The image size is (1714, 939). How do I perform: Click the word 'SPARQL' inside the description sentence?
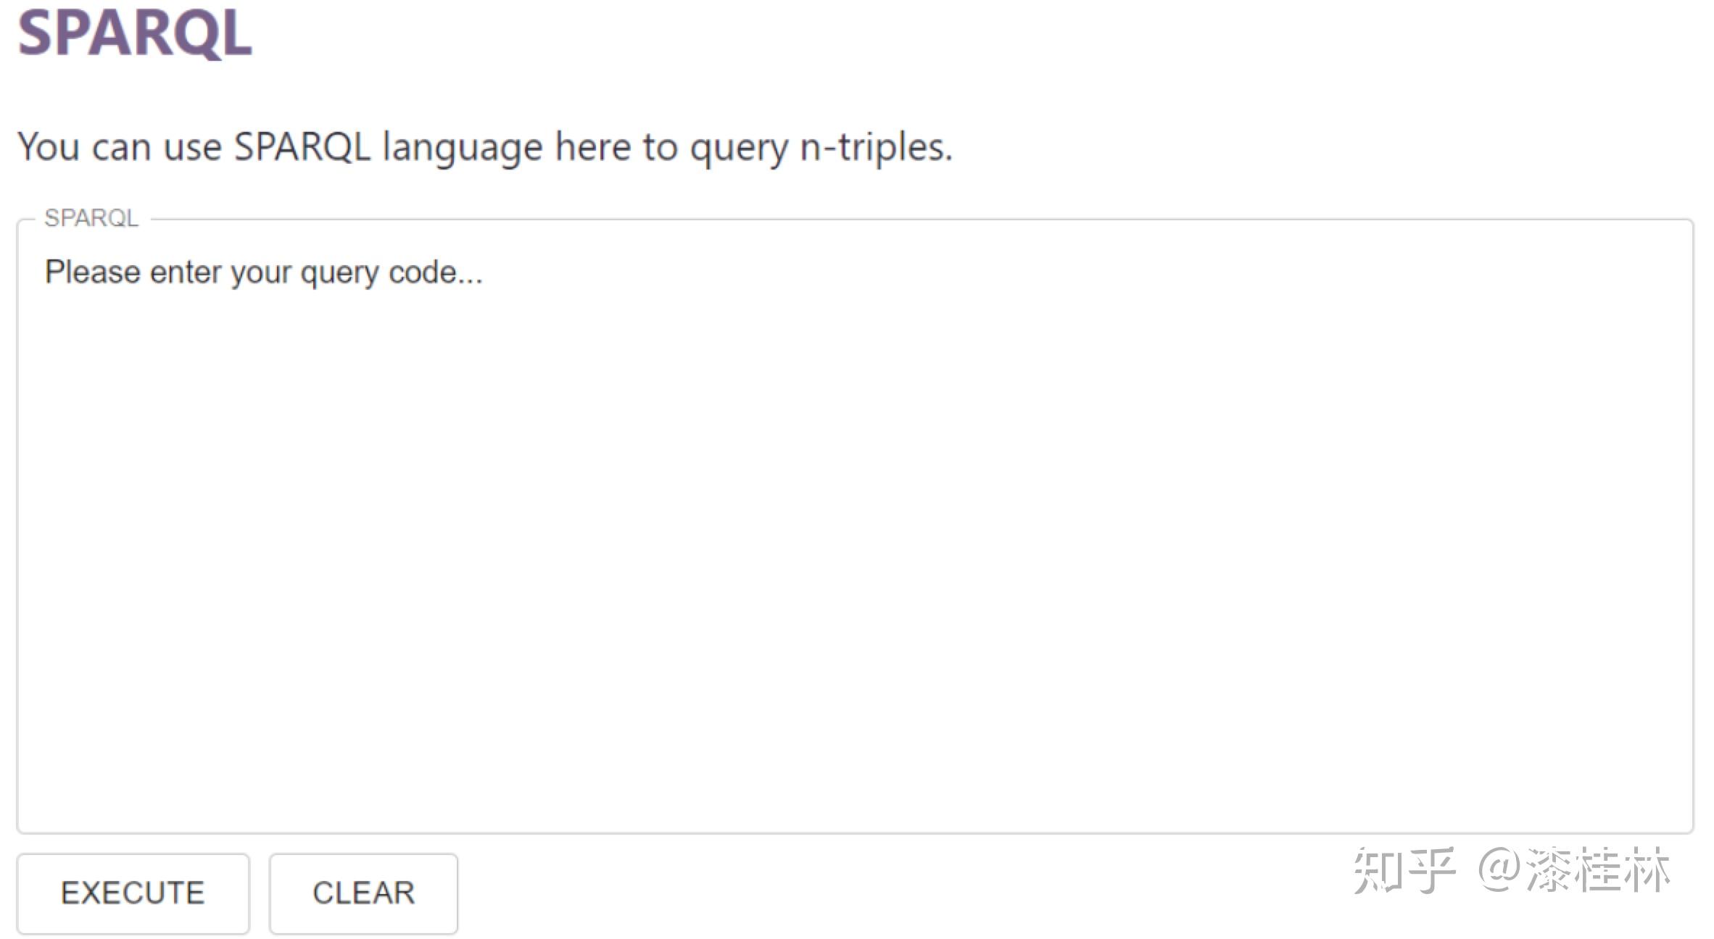(302, 147)
